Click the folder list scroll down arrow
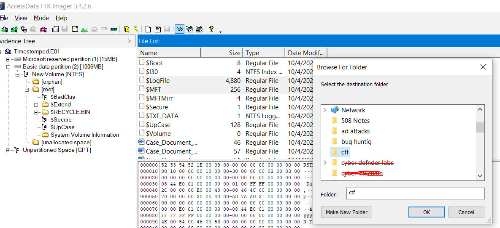The image size is (500, 228). click(x=480, y=176)
